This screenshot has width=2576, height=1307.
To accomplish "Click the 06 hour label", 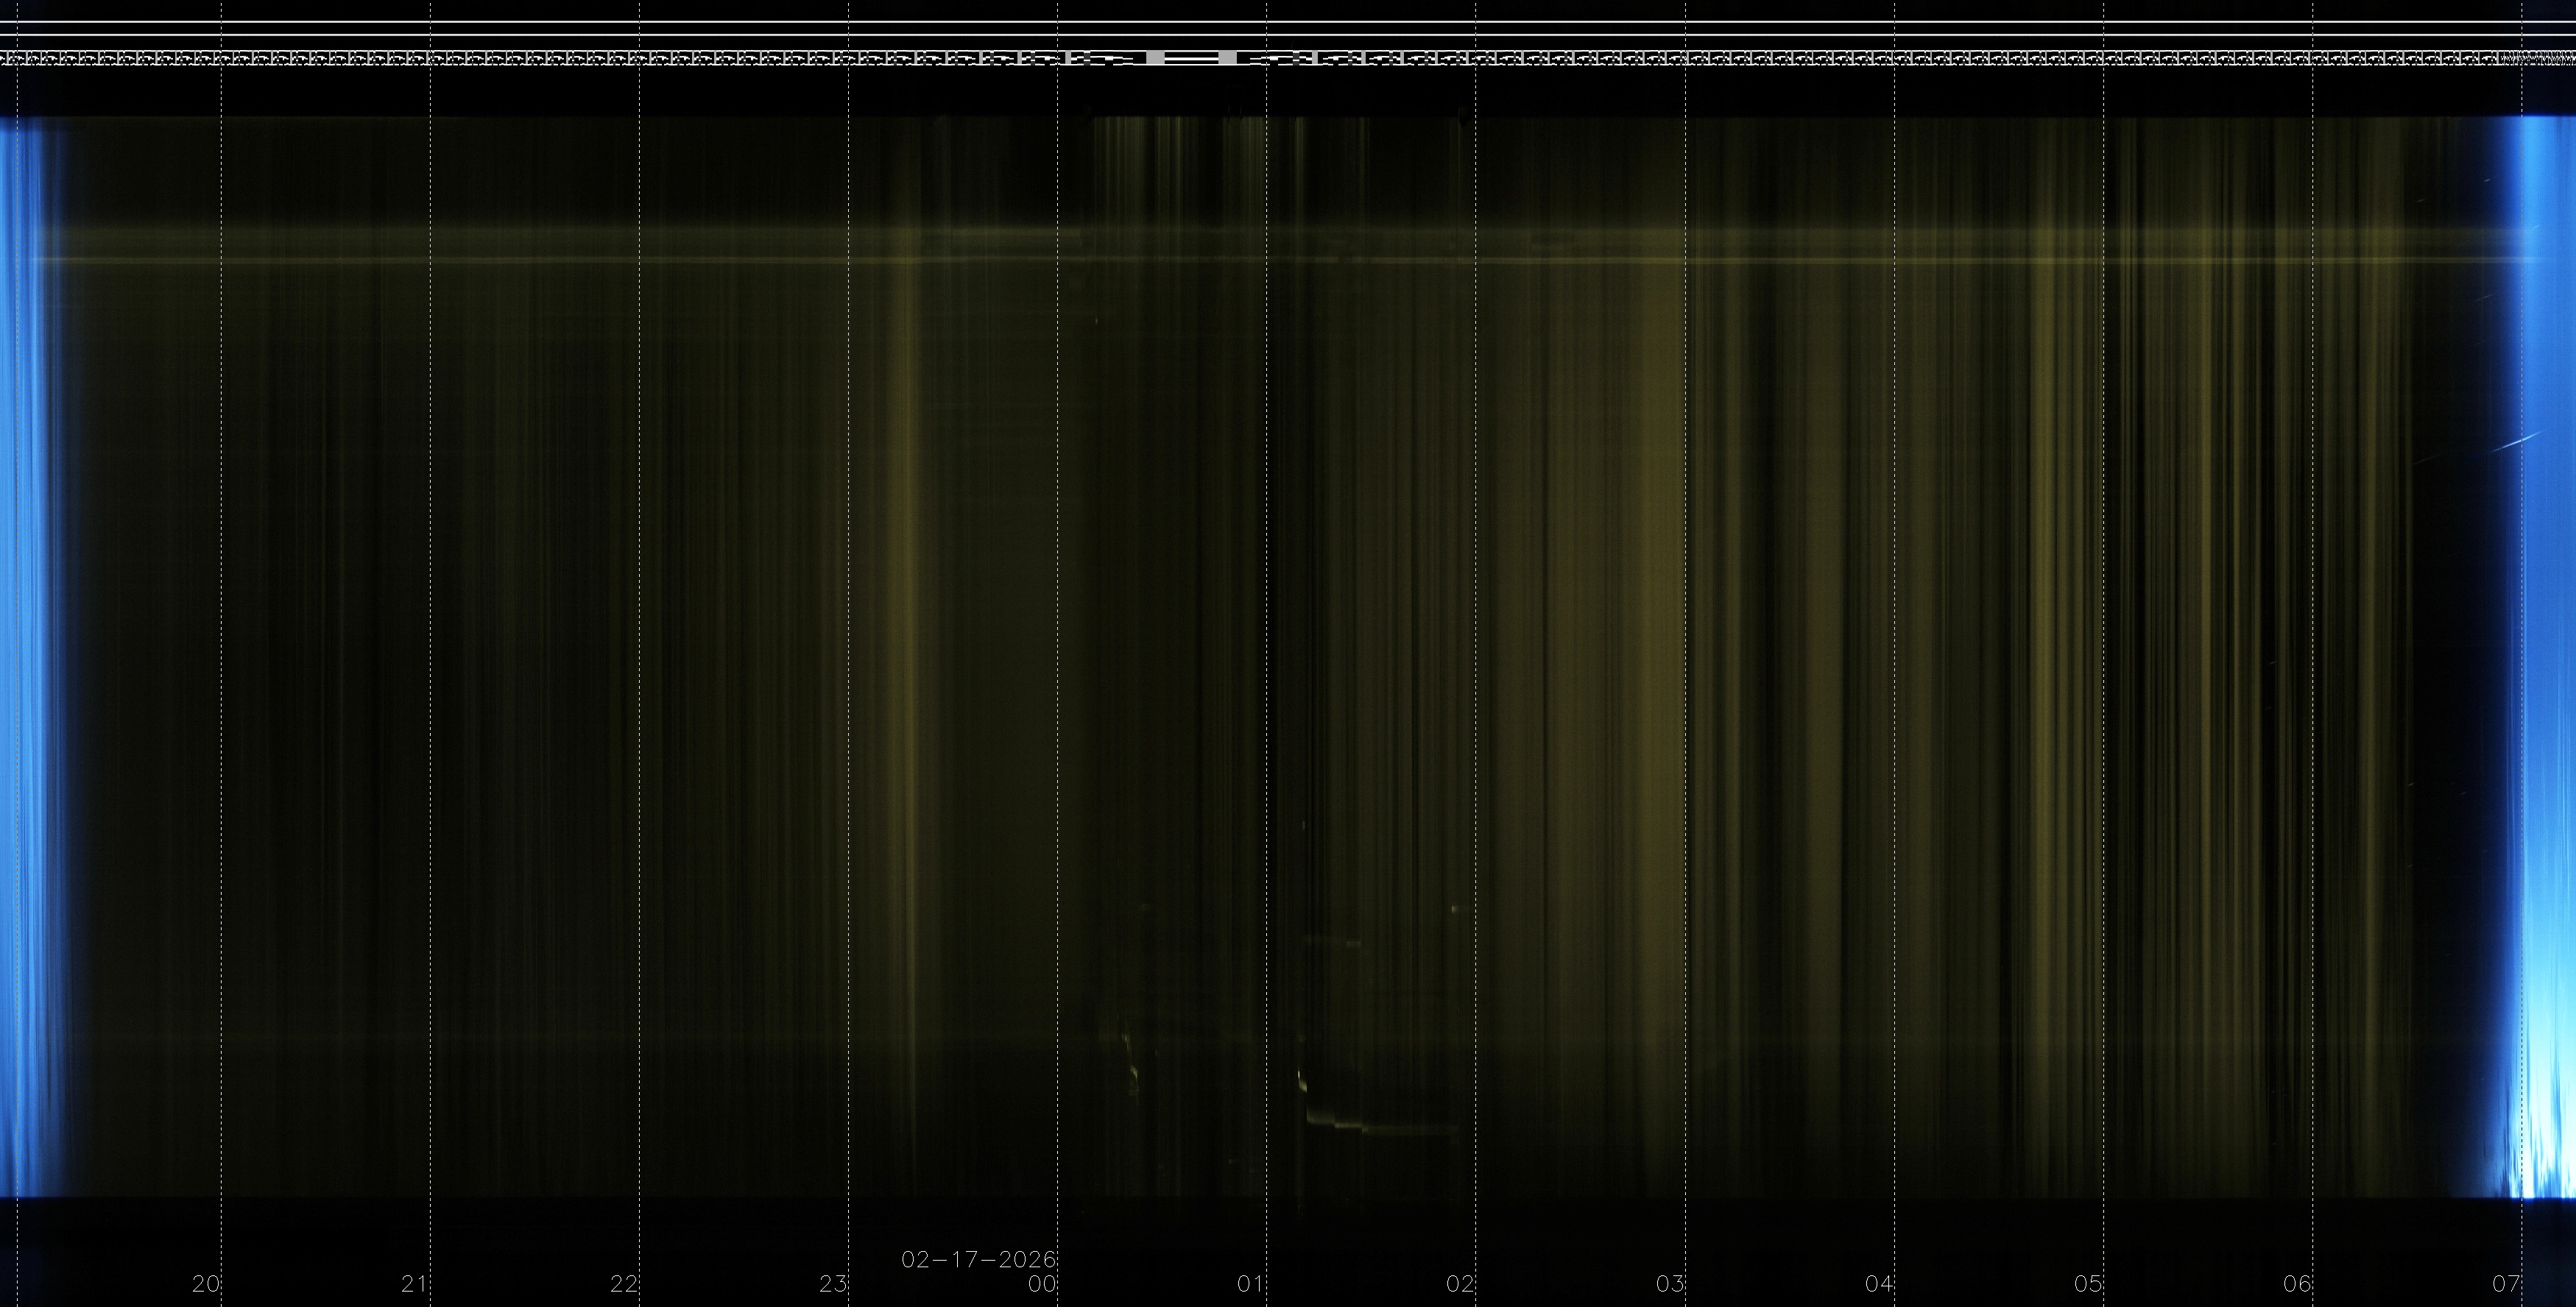I will pyautogui.click(x=2297, y=1284).
